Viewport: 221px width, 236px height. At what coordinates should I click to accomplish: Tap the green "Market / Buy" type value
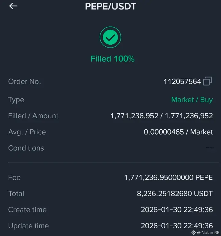coord(192,100)
